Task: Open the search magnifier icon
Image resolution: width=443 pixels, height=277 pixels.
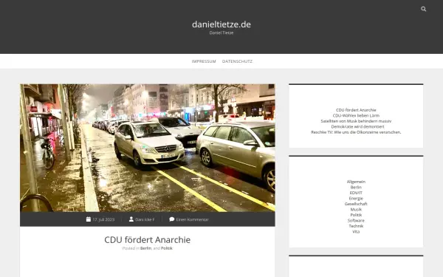Action: point(423,9)
